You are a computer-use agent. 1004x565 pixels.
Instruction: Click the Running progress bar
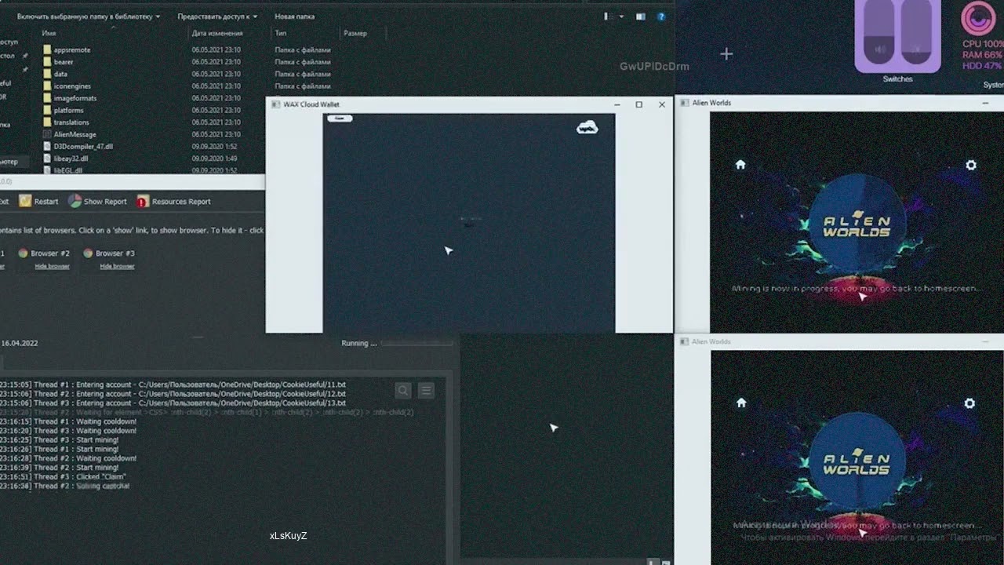[417, 343]
